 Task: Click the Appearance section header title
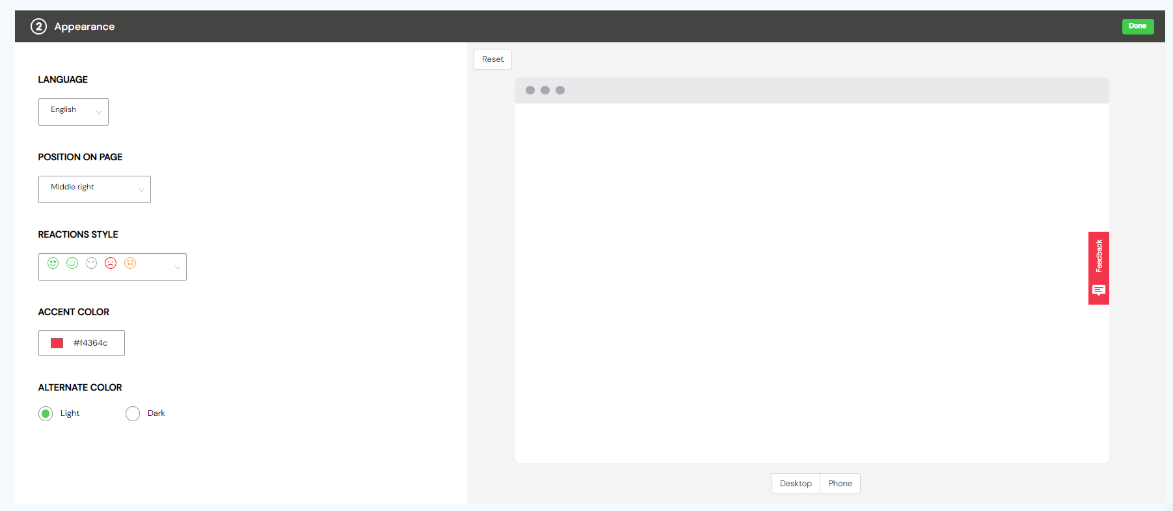[85, 27]
